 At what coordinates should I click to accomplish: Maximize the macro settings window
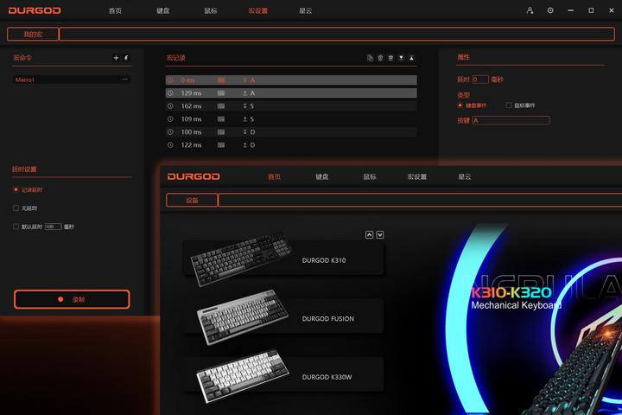[591, 10]
